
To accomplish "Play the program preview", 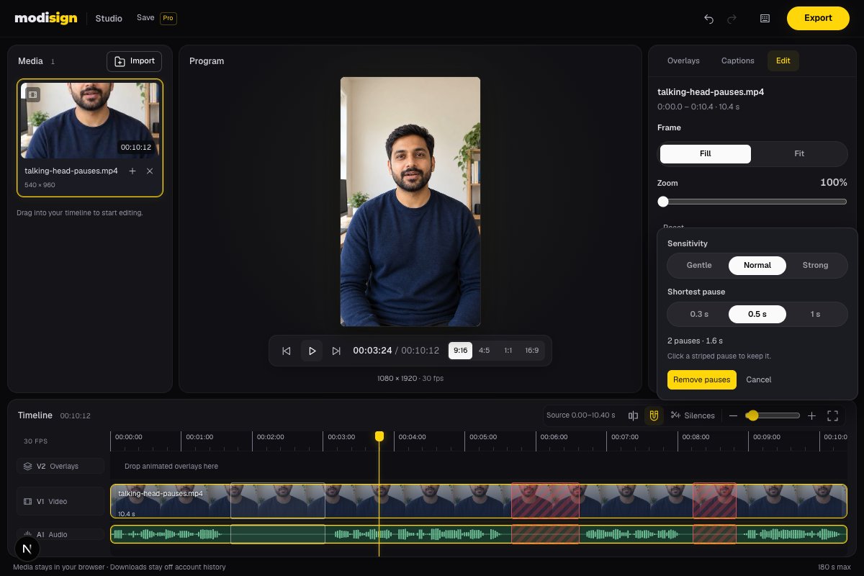I will 312,351.
